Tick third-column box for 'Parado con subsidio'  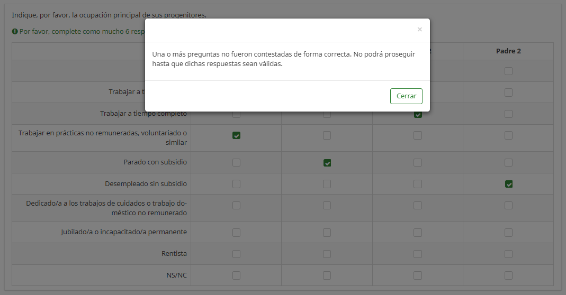(x=418, y=163)
